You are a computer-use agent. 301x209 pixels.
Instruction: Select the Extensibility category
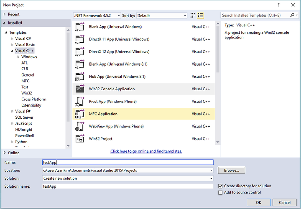point(31,105)
